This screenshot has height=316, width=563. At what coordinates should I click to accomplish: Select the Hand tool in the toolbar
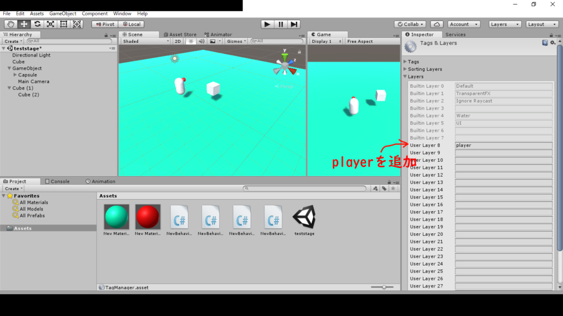click(10, 24)
